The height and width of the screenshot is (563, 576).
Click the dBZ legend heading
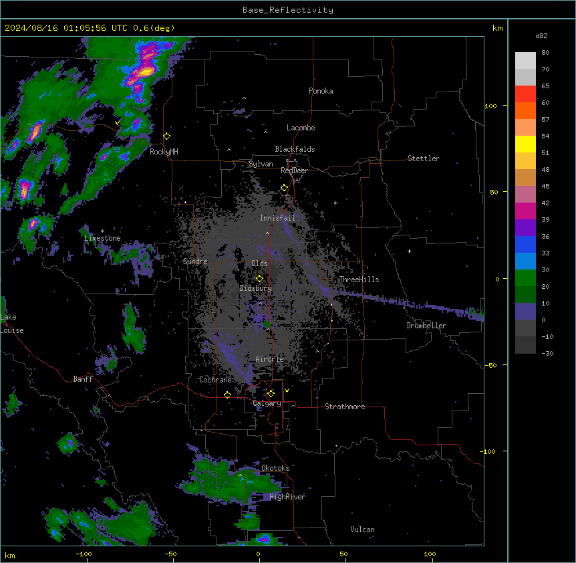[x=541, y=36]
